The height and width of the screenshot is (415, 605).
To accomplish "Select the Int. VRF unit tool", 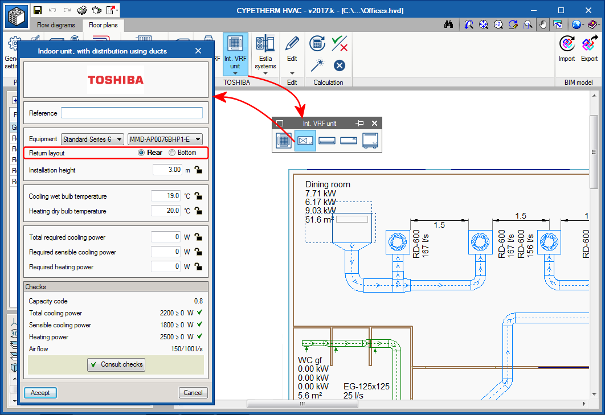I will 235,50.
